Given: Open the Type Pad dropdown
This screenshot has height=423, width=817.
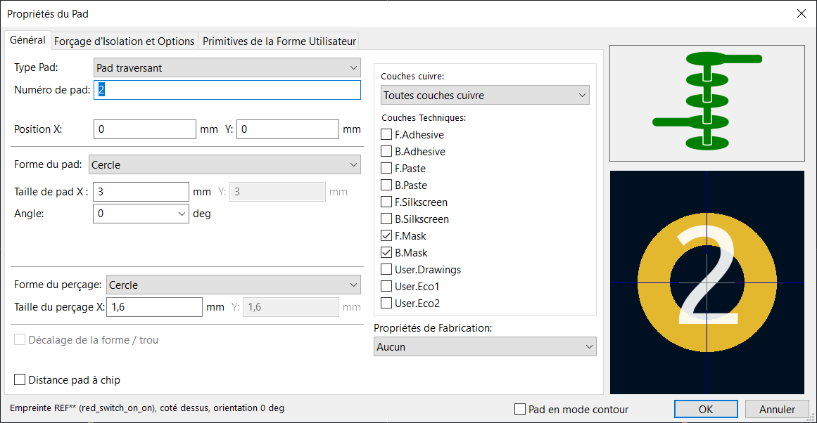Looking at the screenshot, I should [x=227, y=68].
